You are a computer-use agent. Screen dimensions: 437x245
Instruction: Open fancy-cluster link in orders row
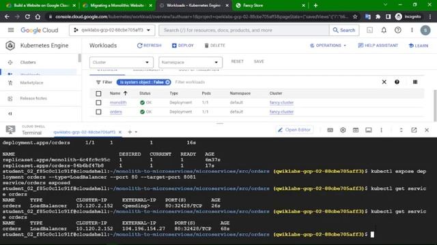(281, 112)
